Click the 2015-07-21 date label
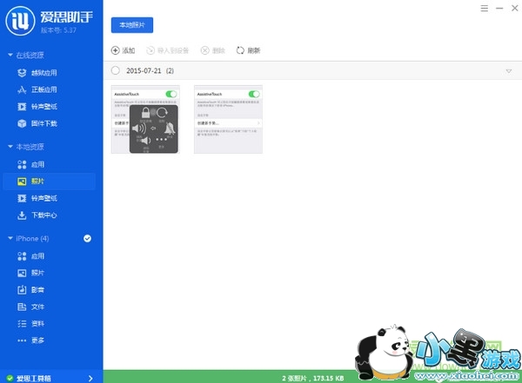Screen dimensions: 522x383 (x=144, y=71)
